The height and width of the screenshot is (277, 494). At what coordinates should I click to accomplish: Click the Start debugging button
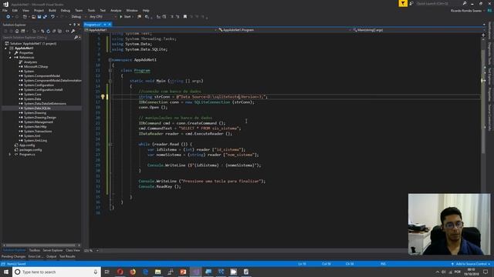pos(125,17)
